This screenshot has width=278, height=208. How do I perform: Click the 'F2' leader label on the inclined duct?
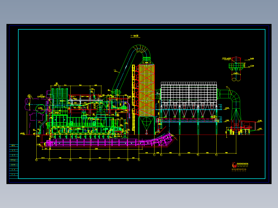115,70
